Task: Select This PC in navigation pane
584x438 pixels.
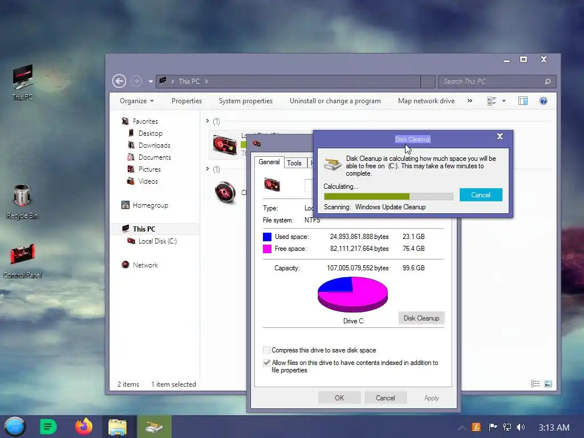Action: [x=144, y=229]
